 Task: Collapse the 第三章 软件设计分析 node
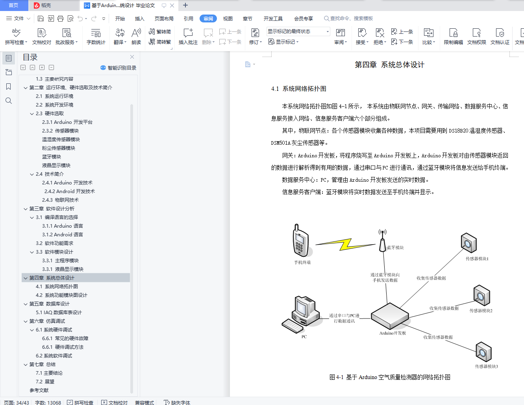click(26, 209)
